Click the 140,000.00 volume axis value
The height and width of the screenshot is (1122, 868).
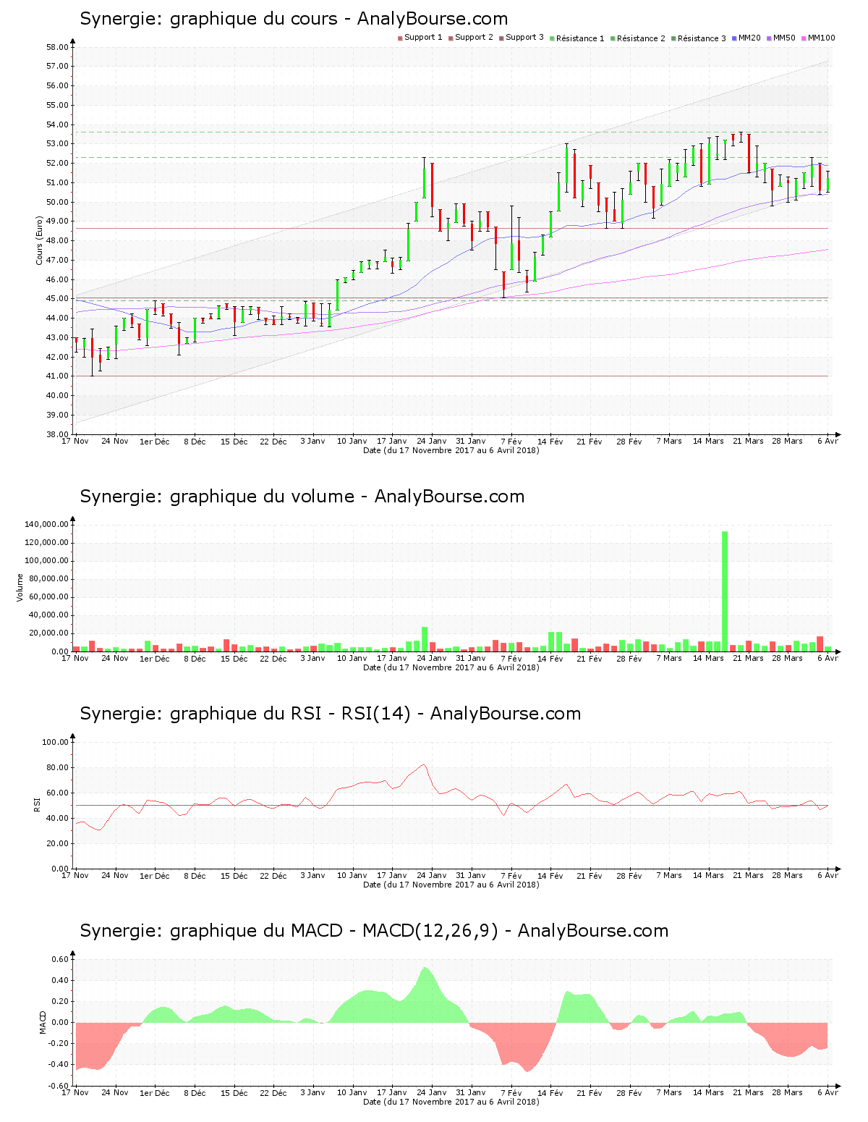pyautogui.click(x=46, y=524)
